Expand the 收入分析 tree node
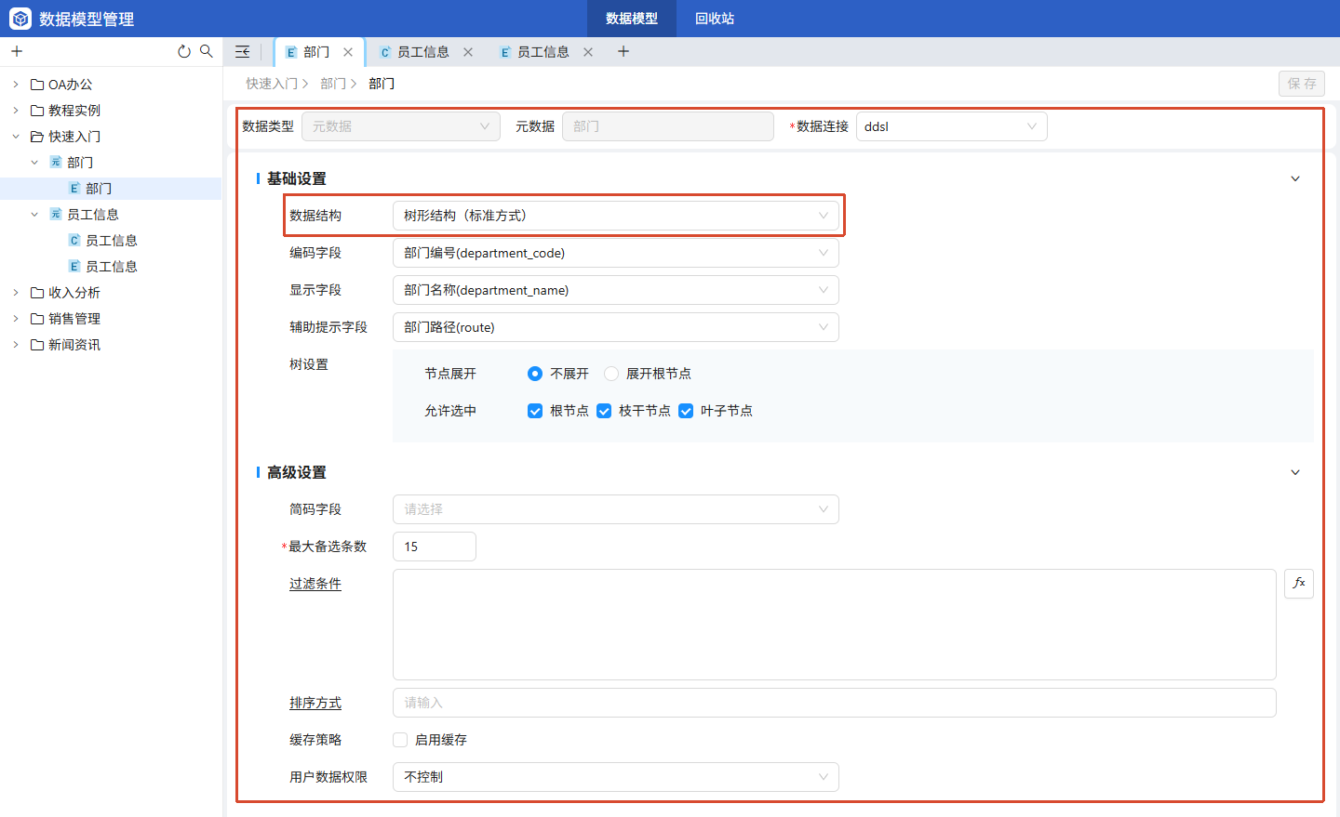This screenshot has width=1340, height=817. tap(16, 293)
